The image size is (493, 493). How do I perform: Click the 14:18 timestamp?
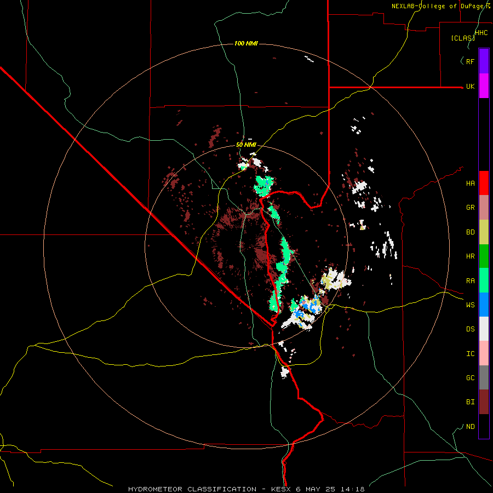pyautogui.click(x=353, y=489)
